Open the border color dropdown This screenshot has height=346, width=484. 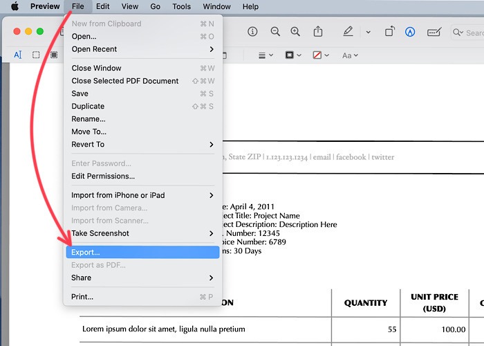pyautogui.click(x=293, y=55)
